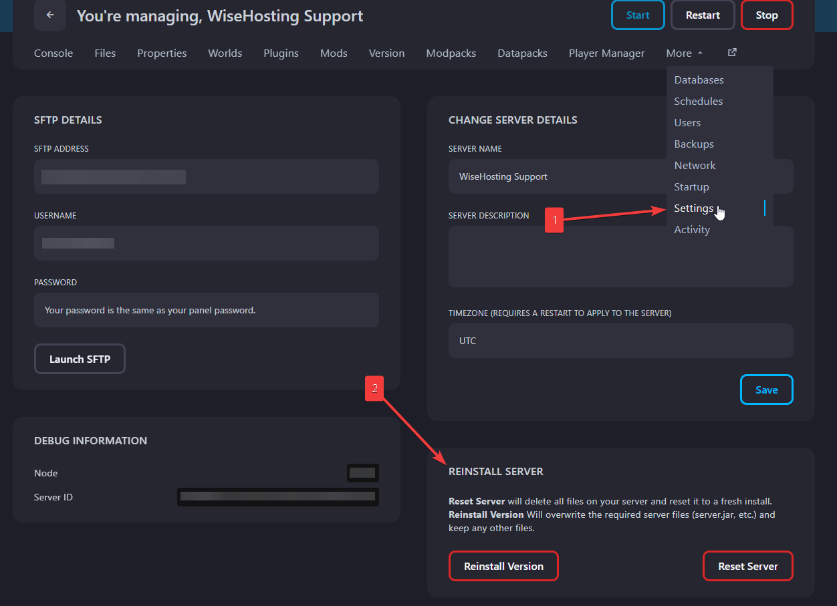
Task: Stop the server
Action: 766,15
